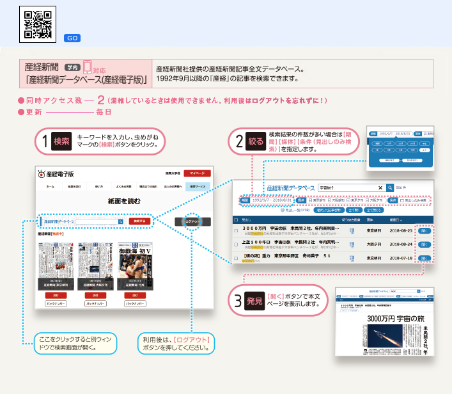Viewport: 452px width, 416px height.
Task: Click the clipping image icon in 2018-08-25 row
Action: (x=352, y=231)
